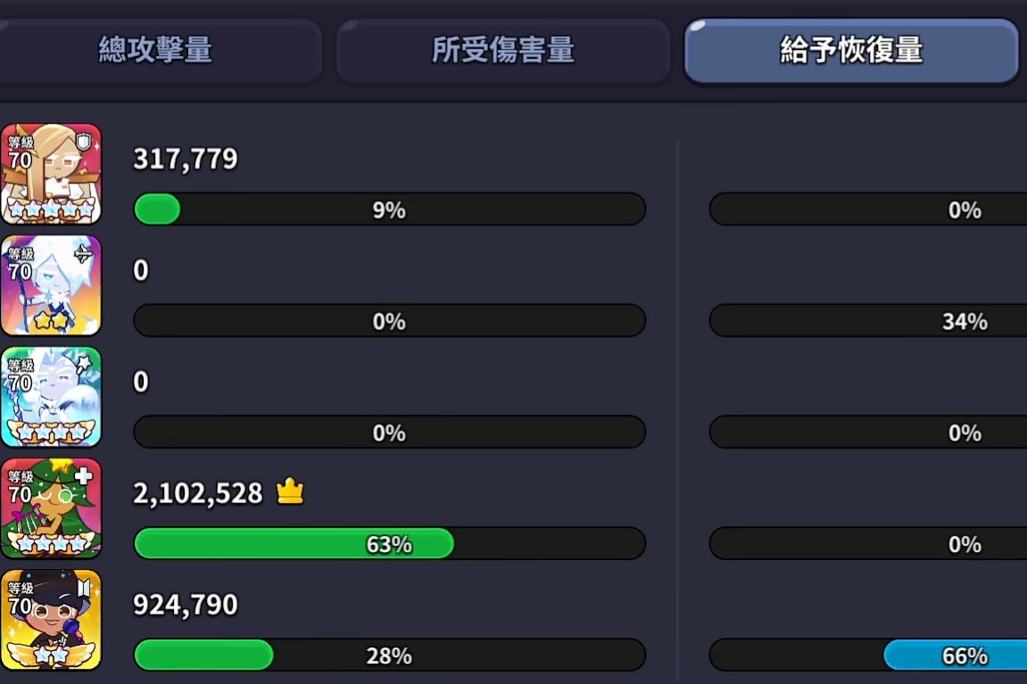1027x684 pixels.
Task: Select the black-capped cookie on yellow background
Action: point(51,620)
